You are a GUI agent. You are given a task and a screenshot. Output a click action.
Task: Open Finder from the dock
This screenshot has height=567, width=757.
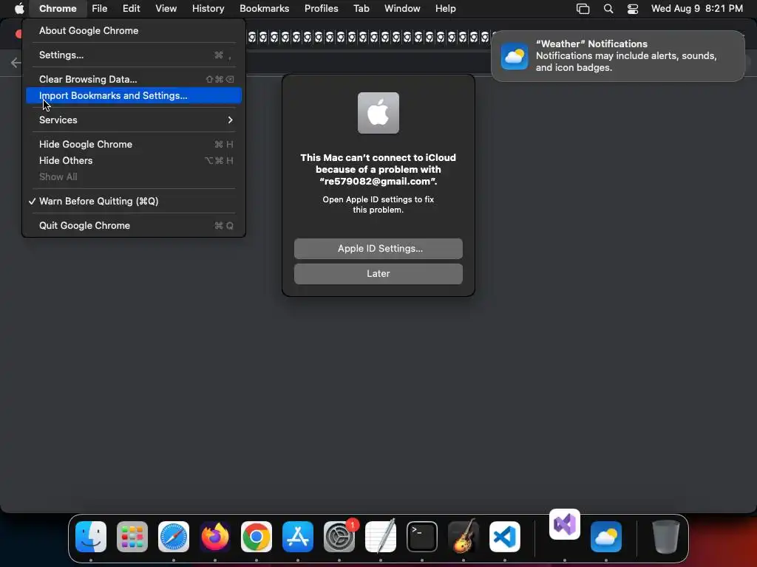coord(91,537)
